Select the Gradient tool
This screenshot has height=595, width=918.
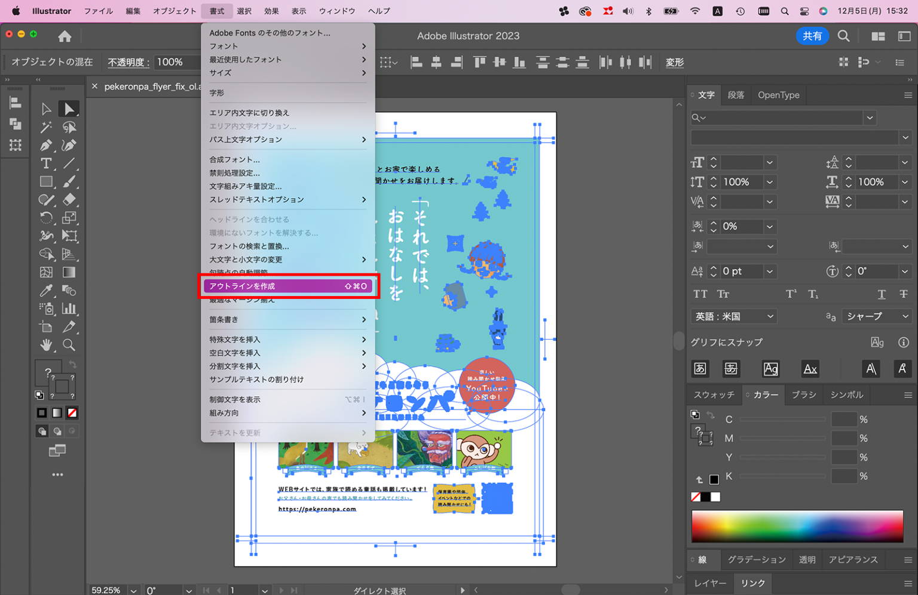tap(69, 272)
